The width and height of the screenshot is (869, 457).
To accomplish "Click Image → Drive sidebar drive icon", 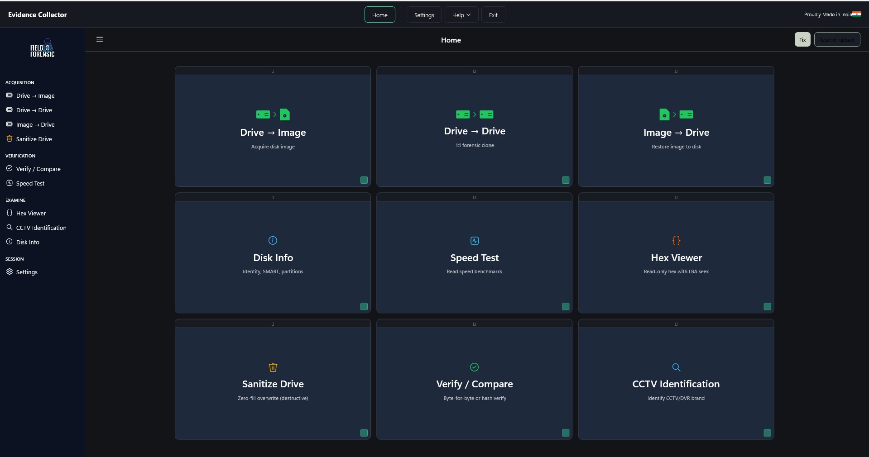I will [x=10, y=124].
